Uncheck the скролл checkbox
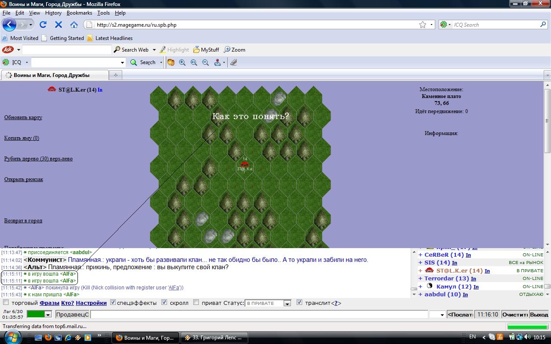Image resolution: width=551 pixels, height=344 pixels. click(x=164, y=302)
